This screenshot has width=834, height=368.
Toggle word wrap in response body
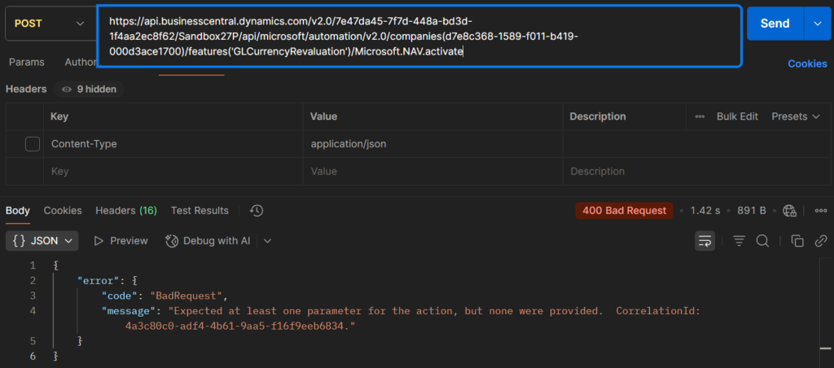tap(705, 240)
